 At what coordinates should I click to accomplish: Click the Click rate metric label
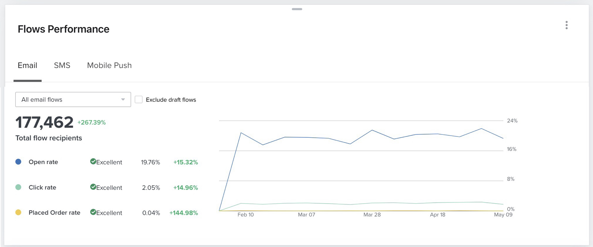[x=42, y=187]
